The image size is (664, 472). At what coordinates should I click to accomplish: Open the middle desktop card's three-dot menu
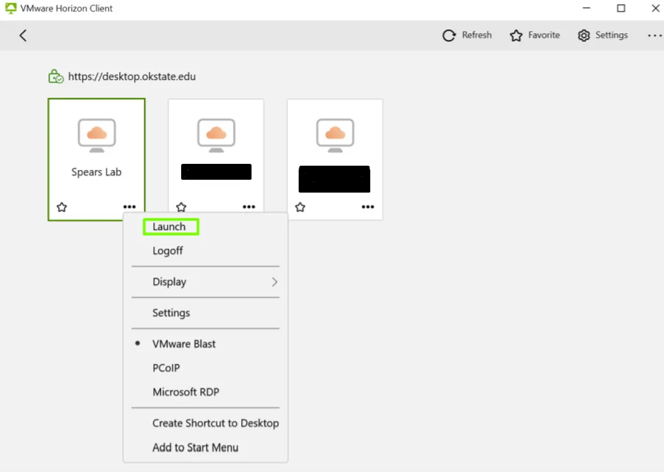[x=248, y=207]
